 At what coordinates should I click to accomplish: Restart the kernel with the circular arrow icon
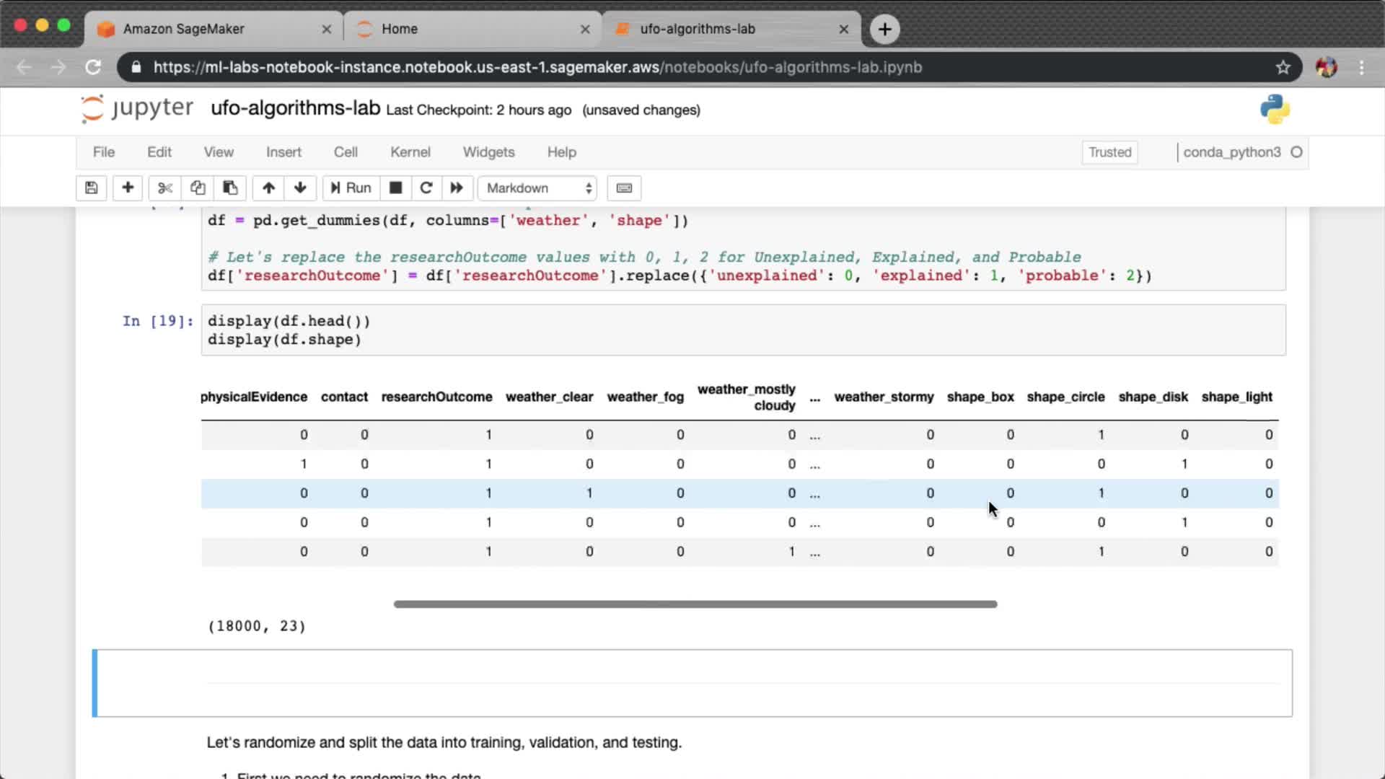click(426, 188)
